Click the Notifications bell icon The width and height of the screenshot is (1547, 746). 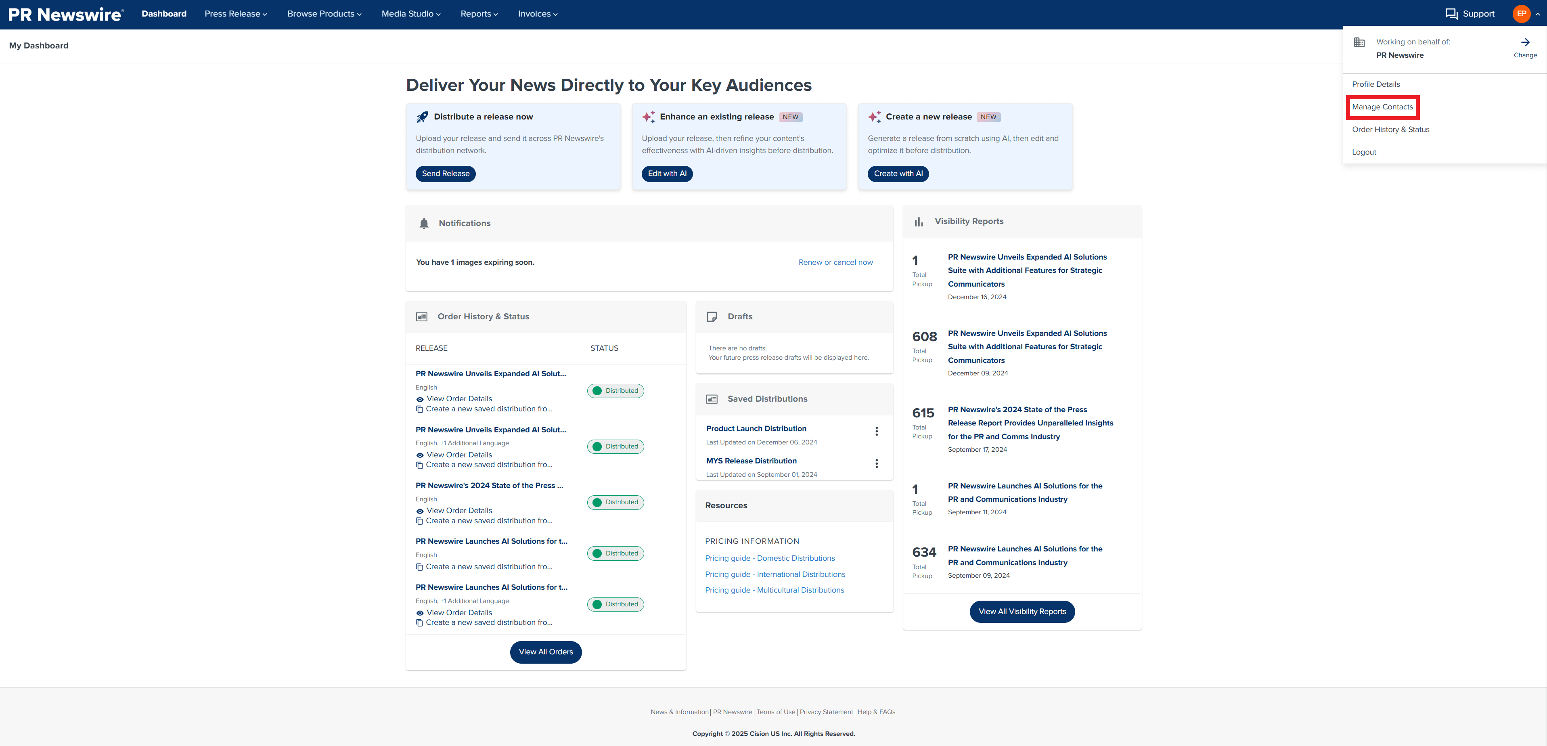click(424, 224)
